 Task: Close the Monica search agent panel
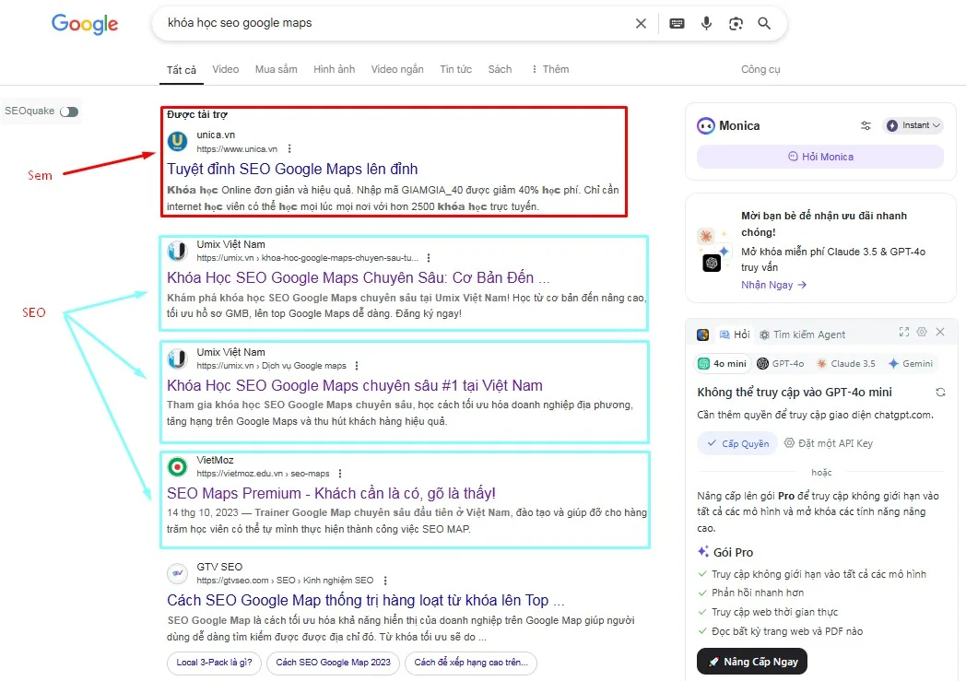(x=940, y=332)
